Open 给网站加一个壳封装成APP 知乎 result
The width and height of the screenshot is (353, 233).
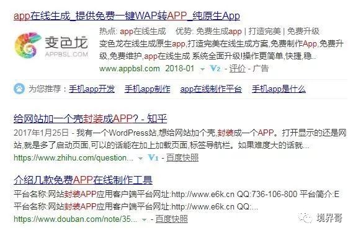[x=91, y=118]
